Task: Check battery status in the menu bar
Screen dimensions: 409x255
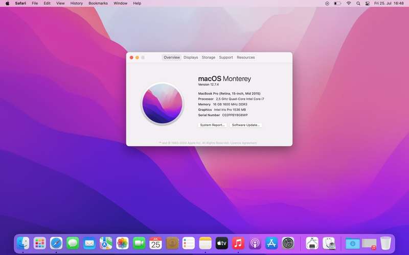Action: click(338, 4)
